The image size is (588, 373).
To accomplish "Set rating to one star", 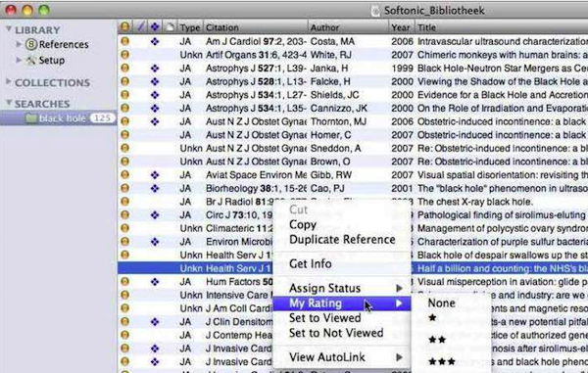I will click(432, 318).
